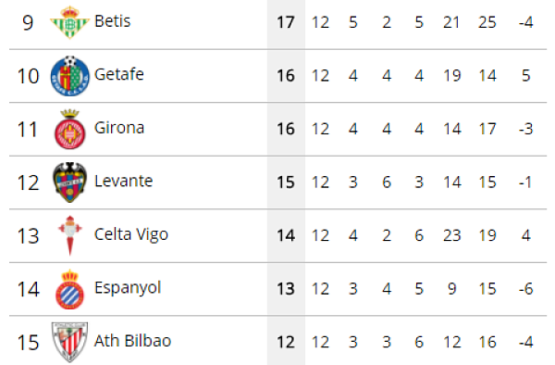Open the Ath Bilbao team link
This screenshot has height=365, width=555.
pyautogui.click(x=132, y=341)
